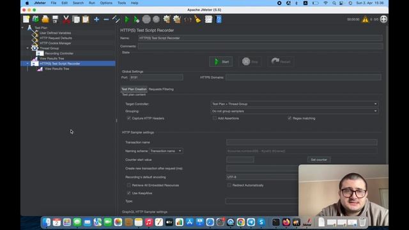
Task: Click the Paste clipboard icon
Action: click(86, 19)
